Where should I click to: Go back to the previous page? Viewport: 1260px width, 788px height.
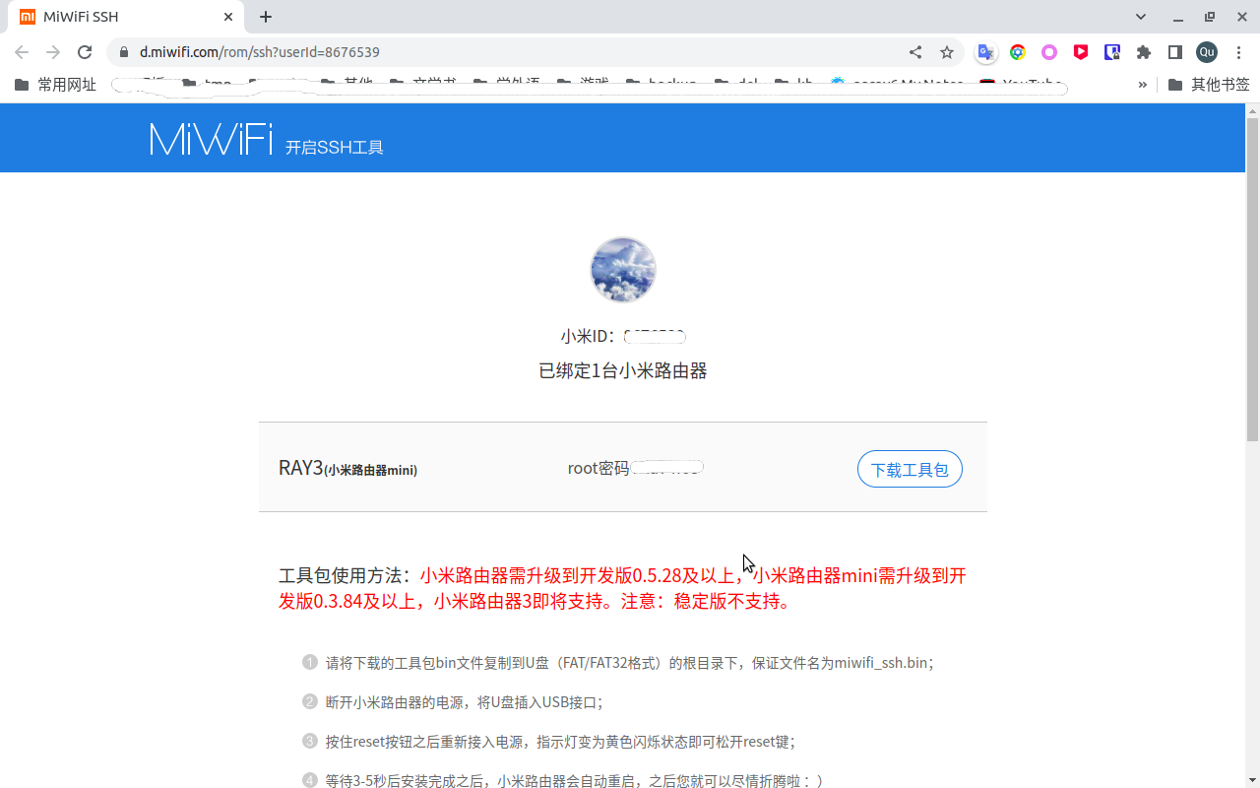point(22,52)
